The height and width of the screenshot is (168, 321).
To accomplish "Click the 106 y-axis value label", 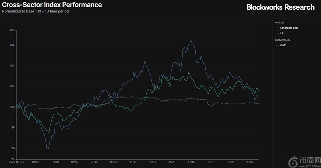I will (x=12, y=45).
